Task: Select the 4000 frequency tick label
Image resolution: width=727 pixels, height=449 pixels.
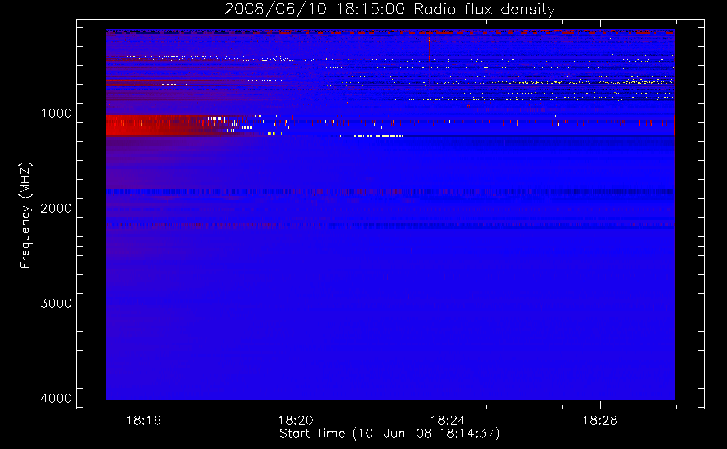Action: click(56, 398)
